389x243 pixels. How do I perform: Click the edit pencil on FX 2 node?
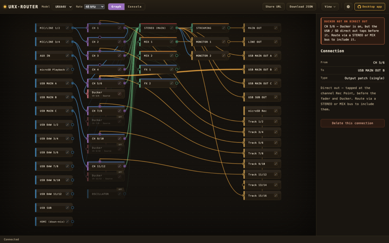click(171, 83)
